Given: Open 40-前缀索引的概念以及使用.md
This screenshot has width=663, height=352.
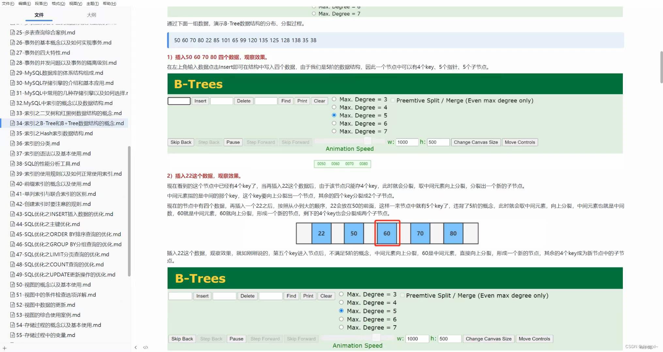Looking at the screenshot, I should point(53,184).
